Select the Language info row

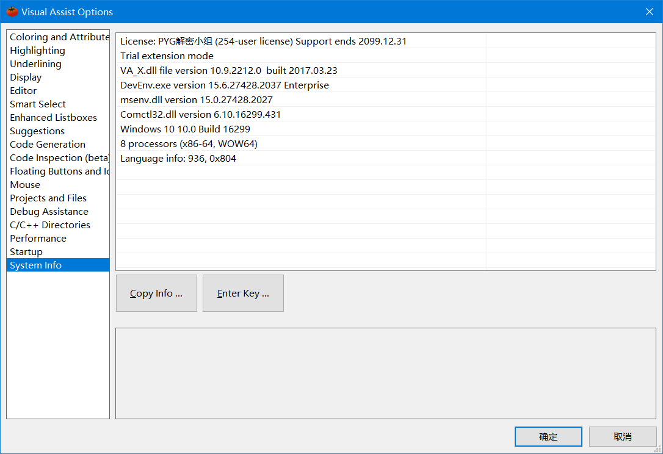click(x=386, y=158)
